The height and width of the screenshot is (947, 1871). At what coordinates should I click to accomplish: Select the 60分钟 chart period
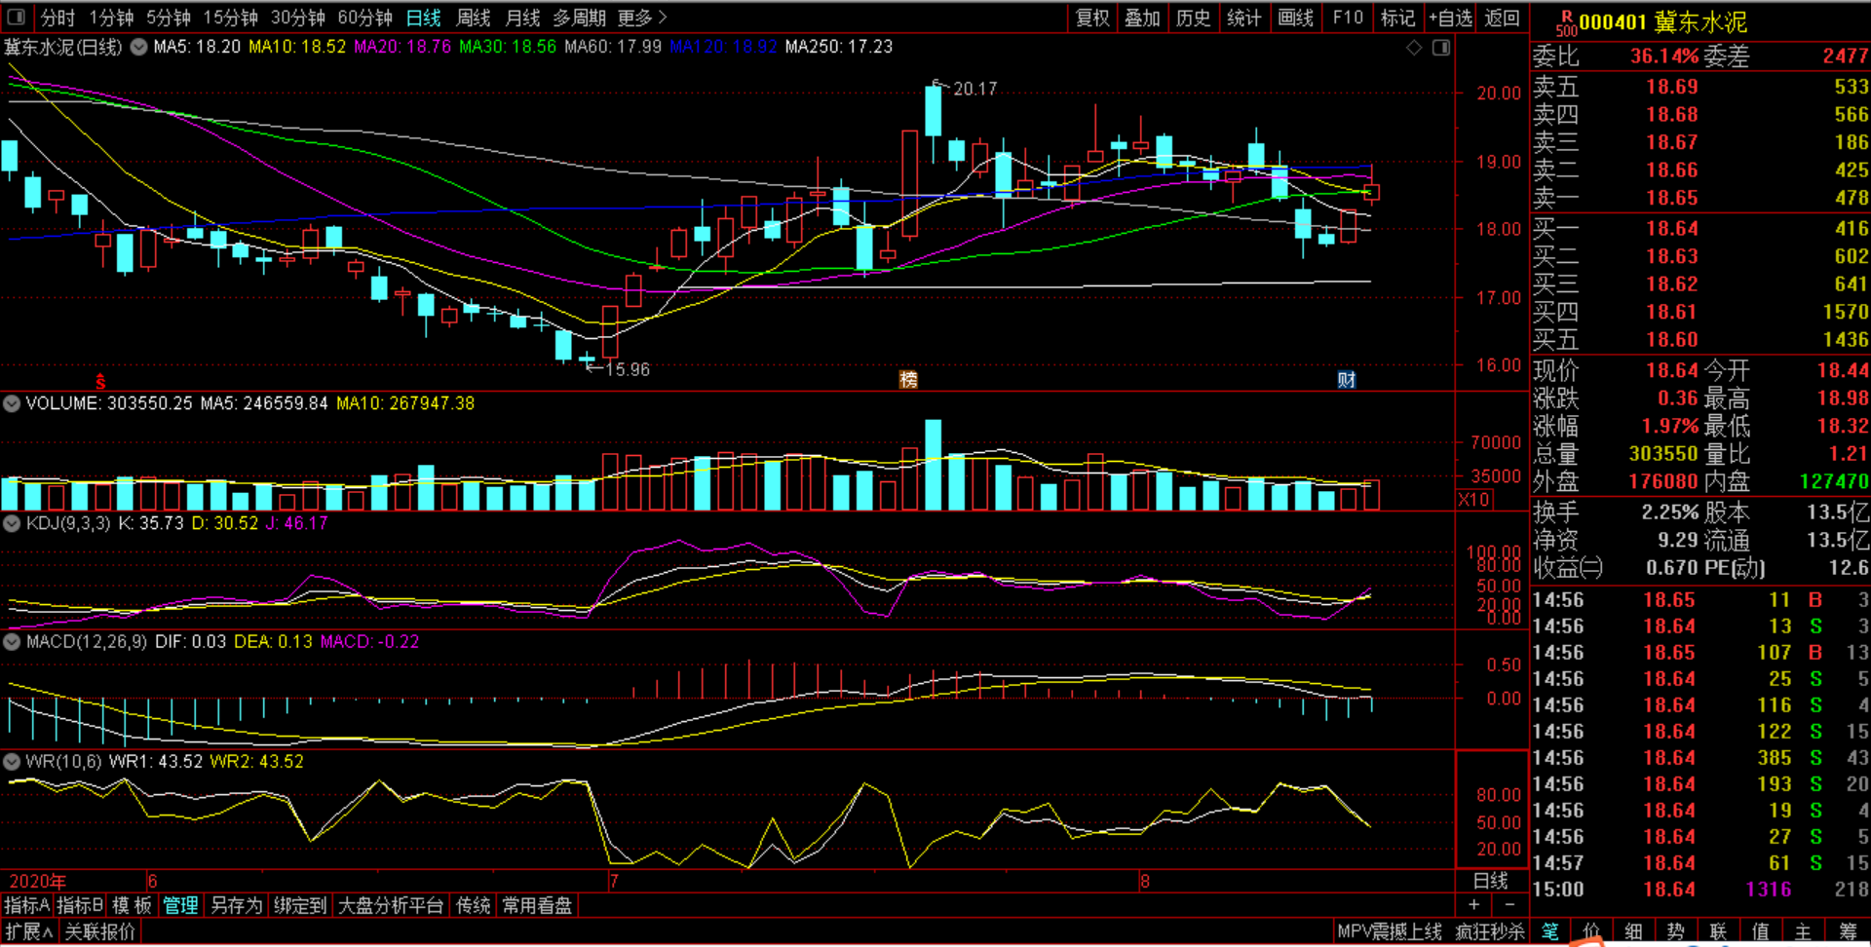point(364,18)
